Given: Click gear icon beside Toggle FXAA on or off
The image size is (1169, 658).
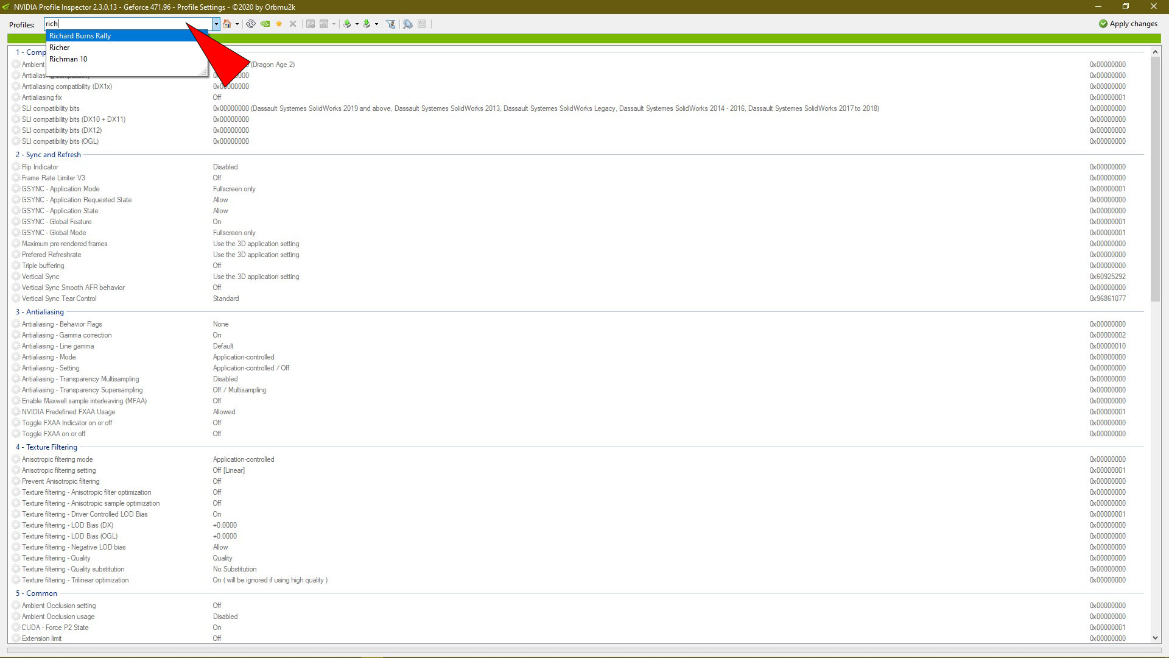Looking at the screenshot, I should [16, 434].
